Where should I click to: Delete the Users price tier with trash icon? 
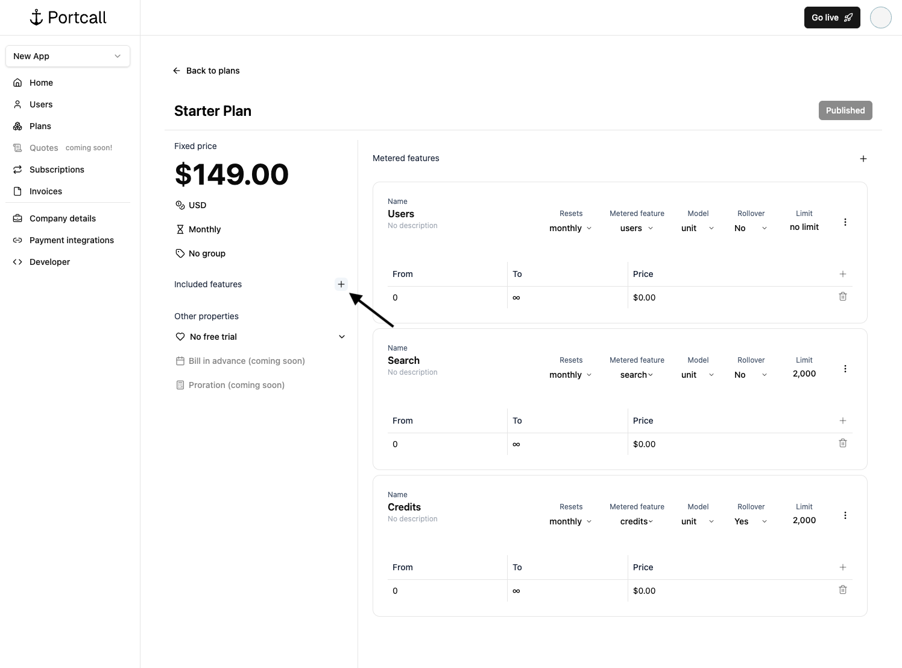843,296
